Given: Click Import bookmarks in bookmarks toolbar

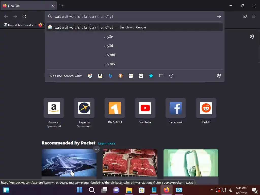Looking at the screenshot, I should tap(19, 25).
